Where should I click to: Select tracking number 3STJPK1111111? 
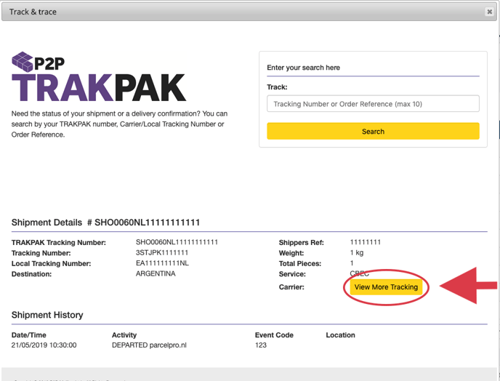[x=162, y=253]
